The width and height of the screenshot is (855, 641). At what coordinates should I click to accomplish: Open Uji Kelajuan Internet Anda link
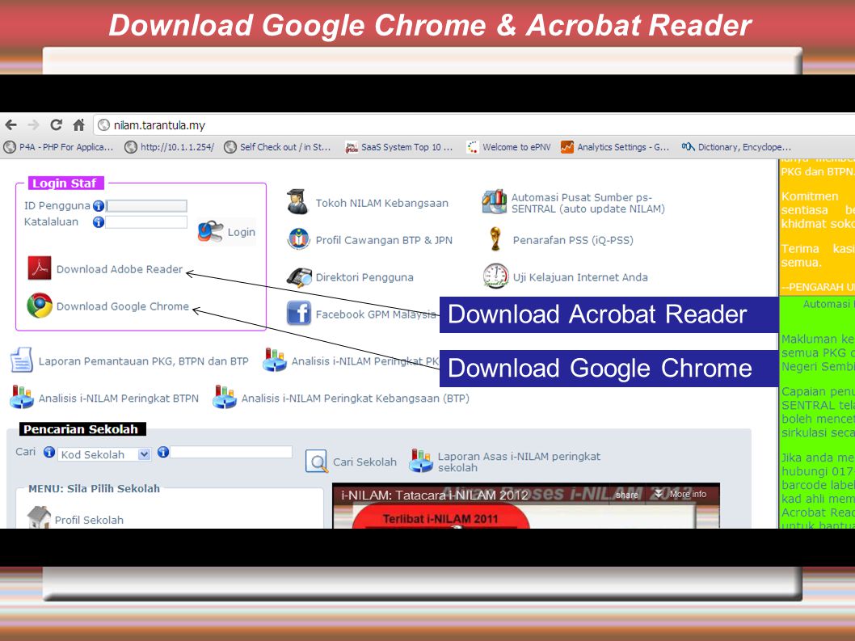(x=580, y=277)
